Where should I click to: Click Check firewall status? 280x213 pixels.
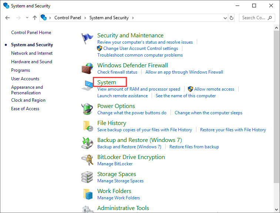(x=117, y=72)
